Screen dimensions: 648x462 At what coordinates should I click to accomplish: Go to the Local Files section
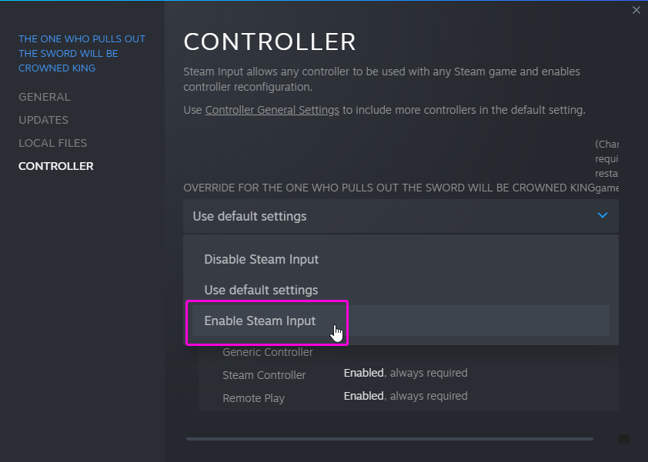pyautogui.click(x=53, y=143)
